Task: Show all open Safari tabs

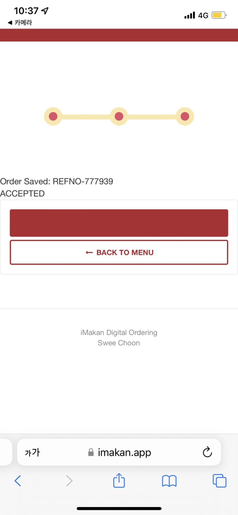Action: click(x=219, y=481)
